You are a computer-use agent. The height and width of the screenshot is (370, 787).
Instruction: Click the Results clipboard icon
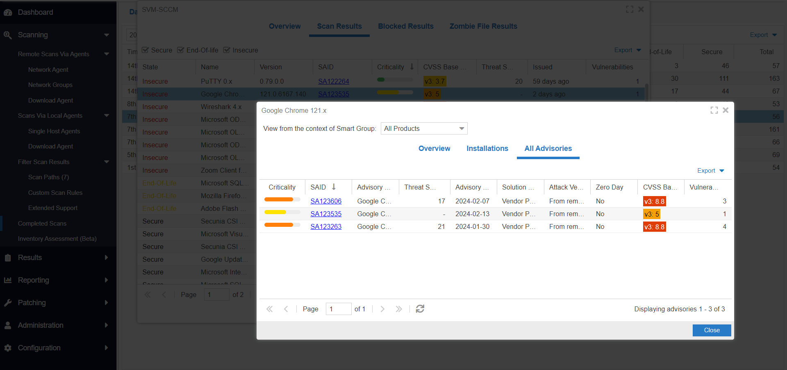tap(8, 258)
